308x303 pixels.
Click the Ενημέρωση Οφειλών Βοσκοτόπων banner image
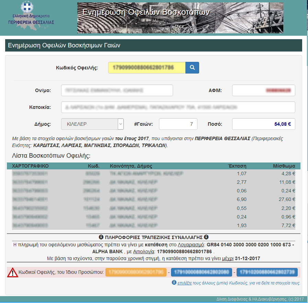point(180,18)
